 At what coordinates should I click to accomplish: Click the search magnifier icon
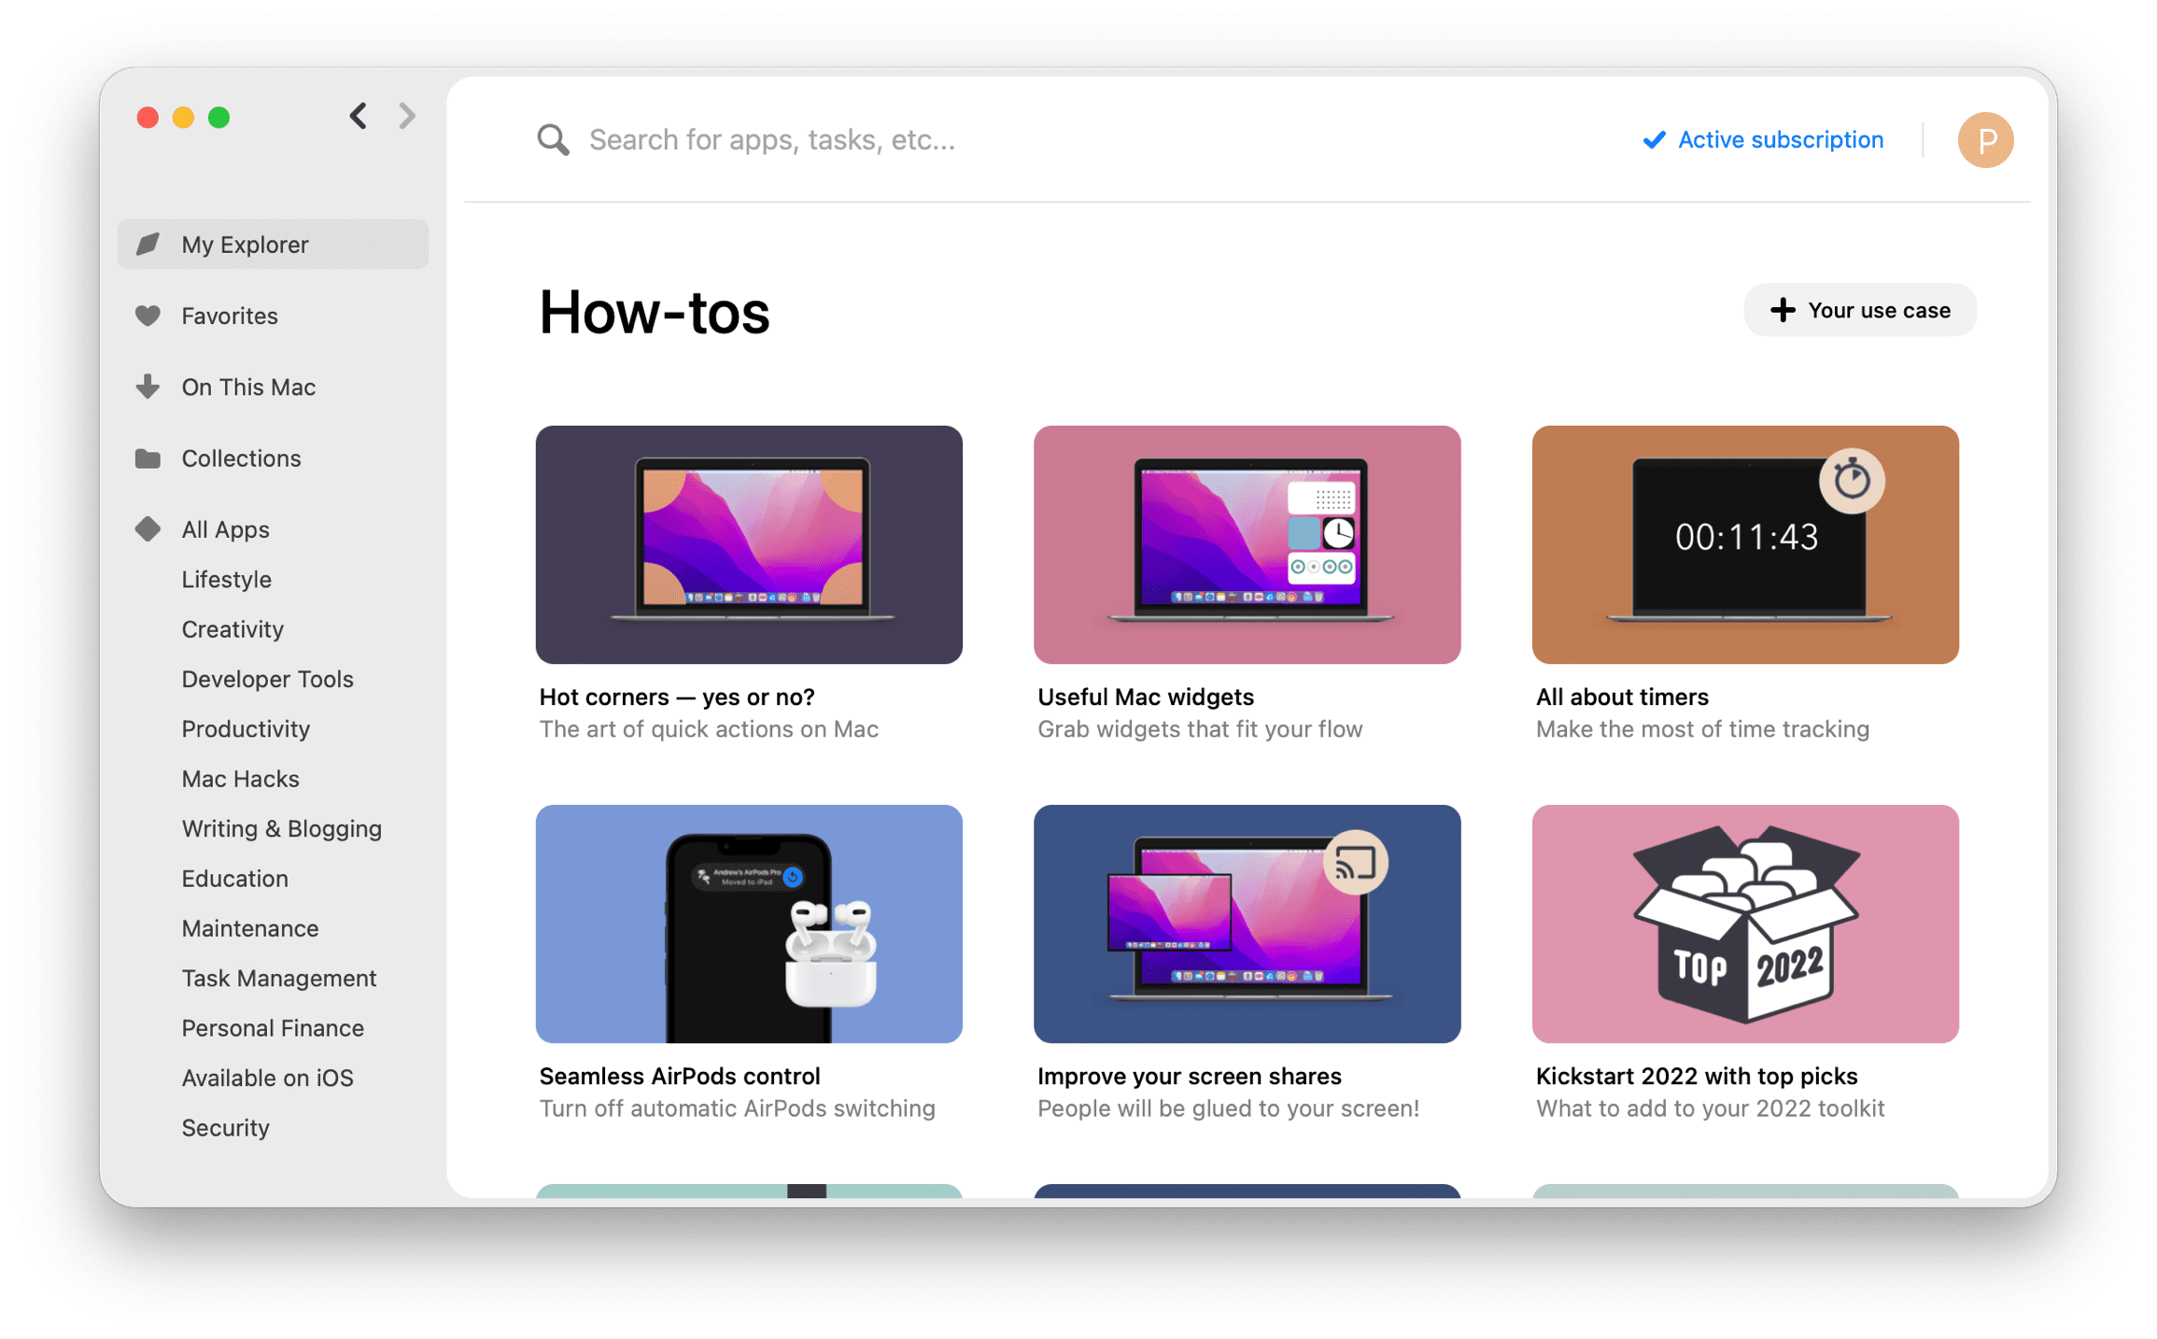click(552, 139)
